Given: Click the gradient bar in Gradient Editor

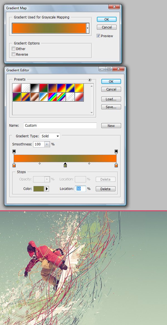Looking at the screenshot, I should coord(65,159).
